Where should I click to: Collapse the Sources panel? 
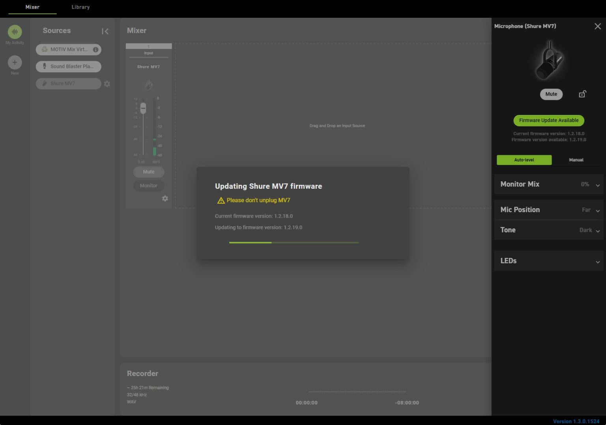[x=105, y=31]
